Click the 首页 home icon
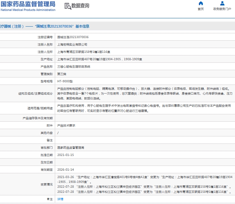Image resolution: width=235 pixels, height=204 pixels. point(201,3)
